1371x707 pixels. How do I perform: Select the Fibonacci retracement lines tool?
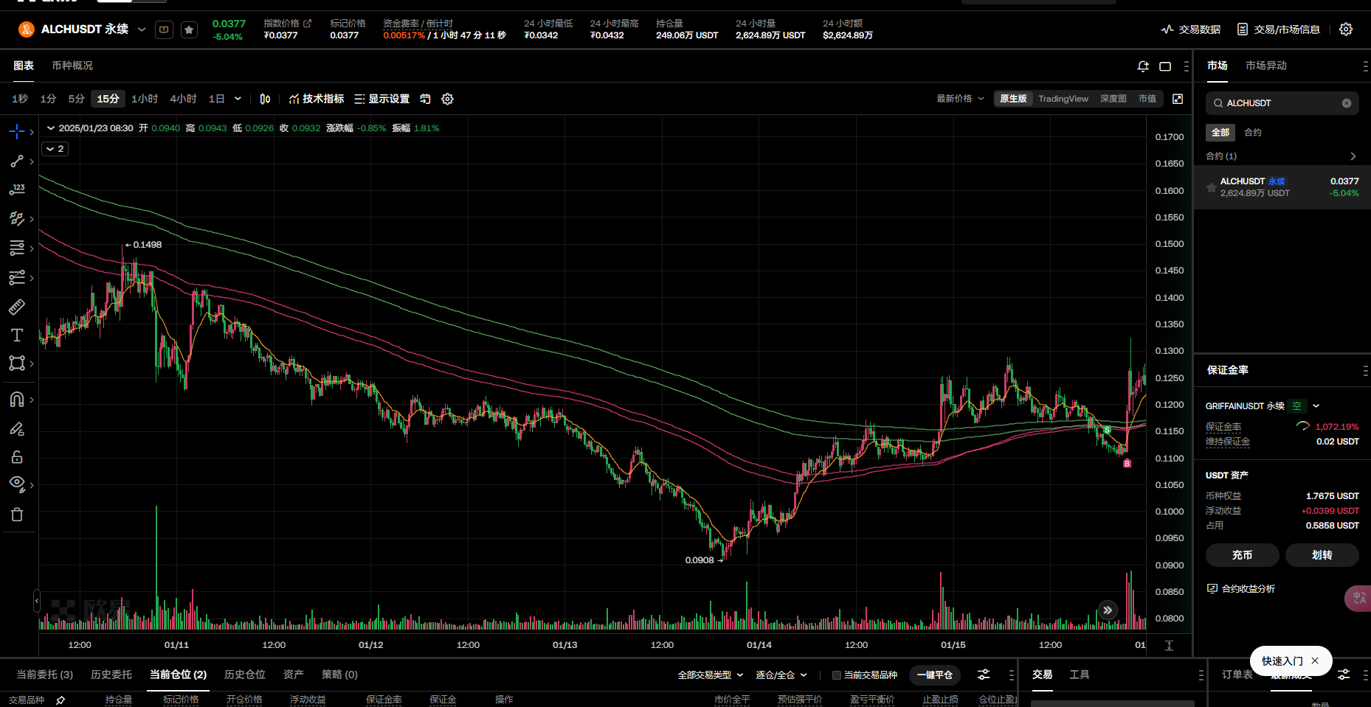(16, 248)
